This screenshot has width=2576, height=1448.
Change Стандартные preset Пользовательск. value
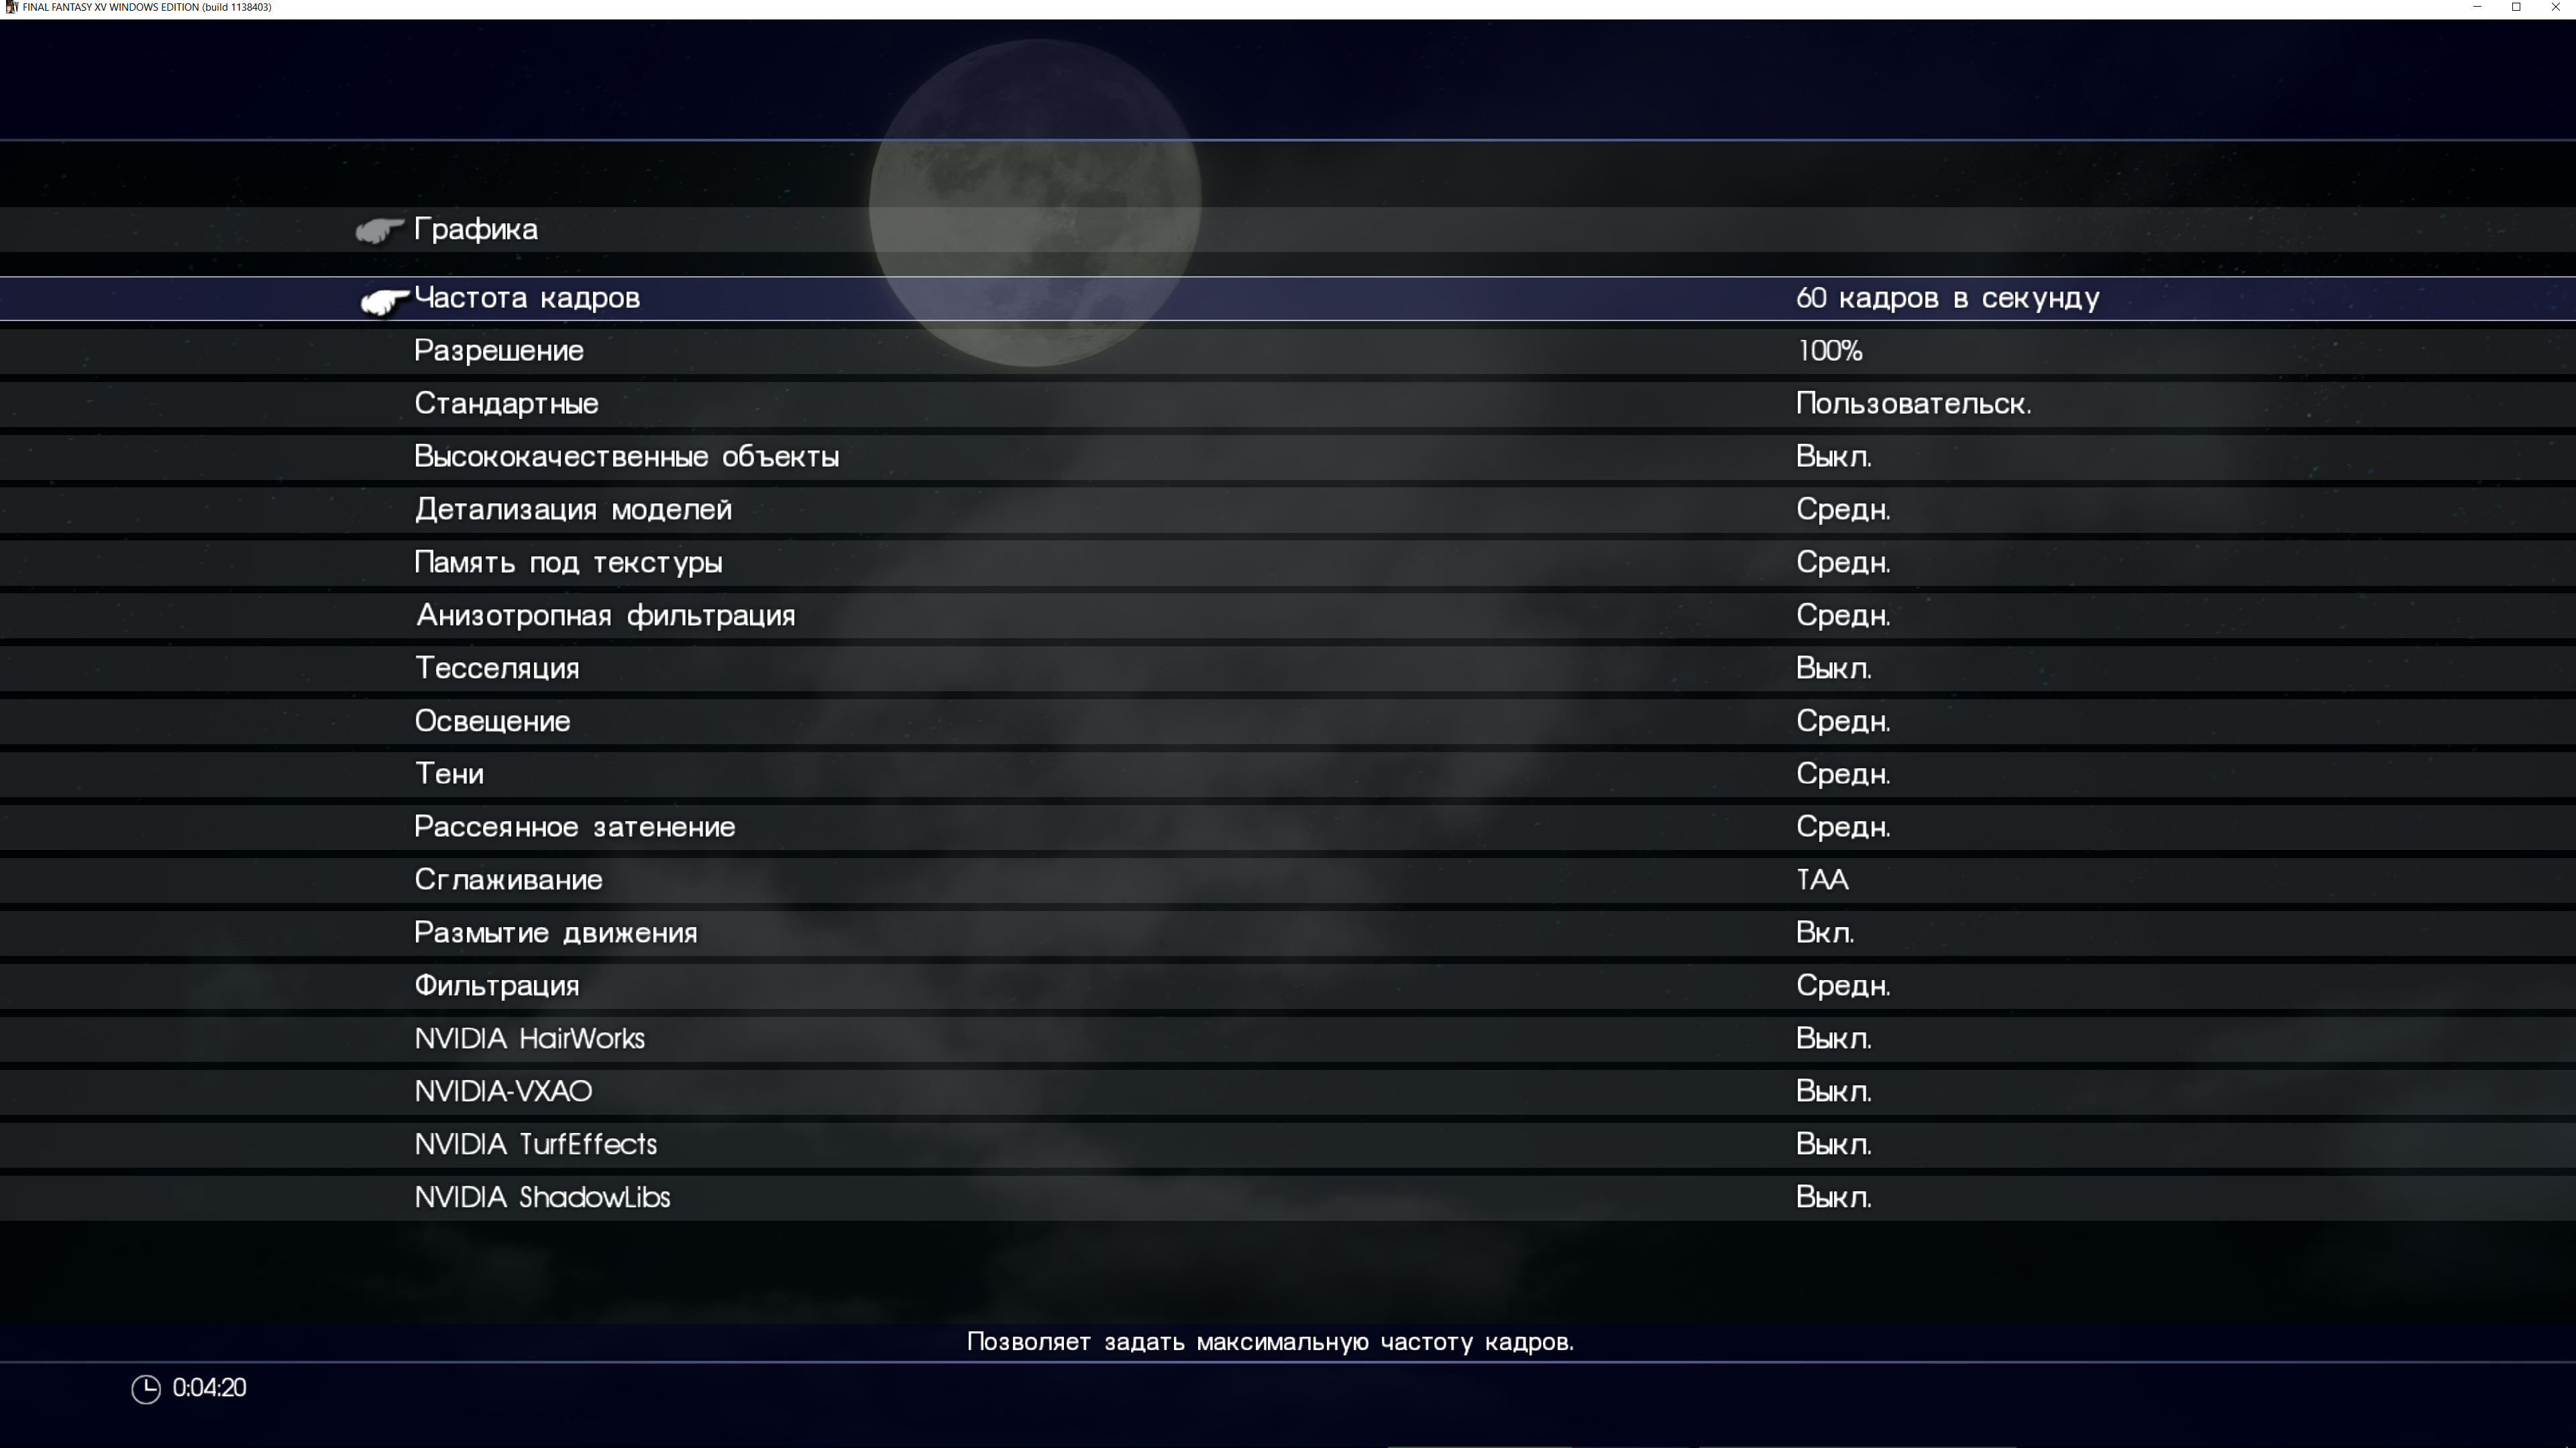point(1913,404)
